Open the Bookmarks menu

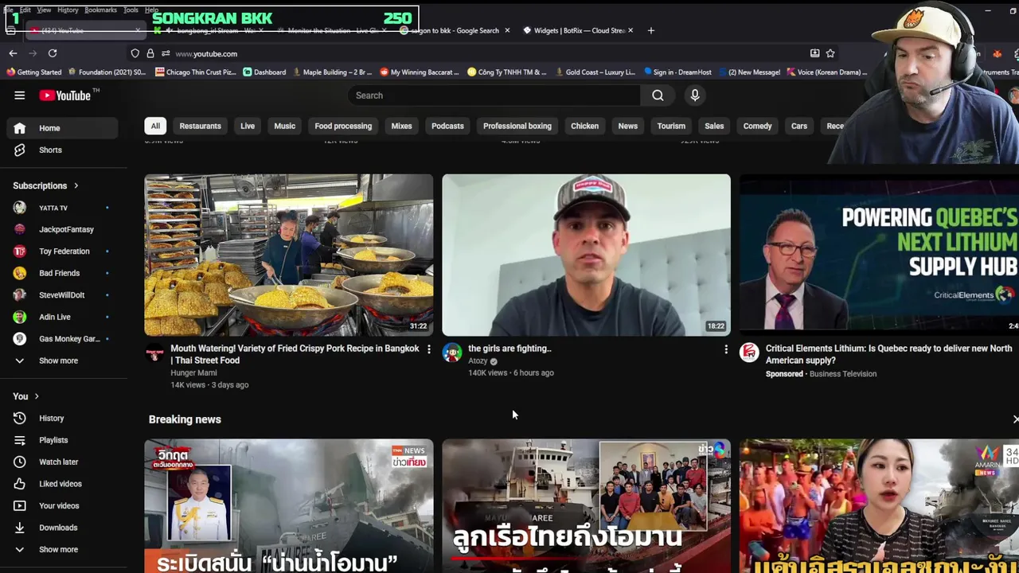click(x=100, y=10)
